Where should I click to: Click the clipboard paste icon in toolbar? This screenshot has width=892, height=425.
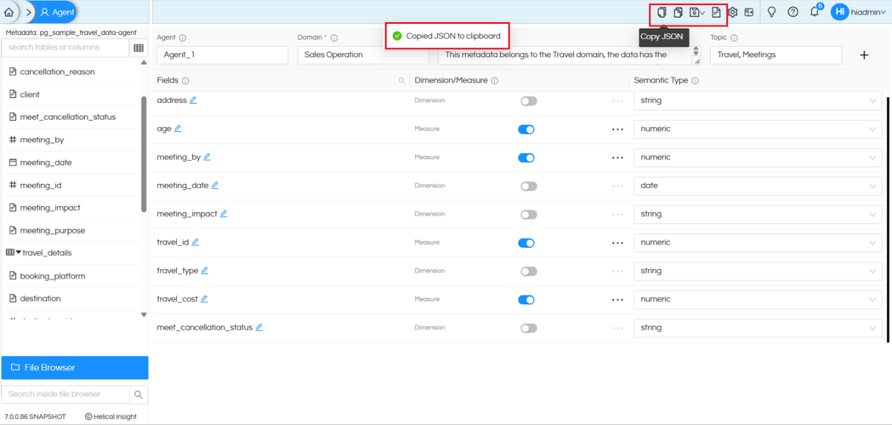678,12
